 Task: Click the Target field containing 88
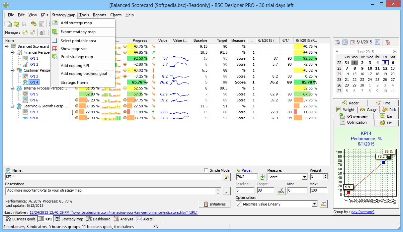point(266,191)
